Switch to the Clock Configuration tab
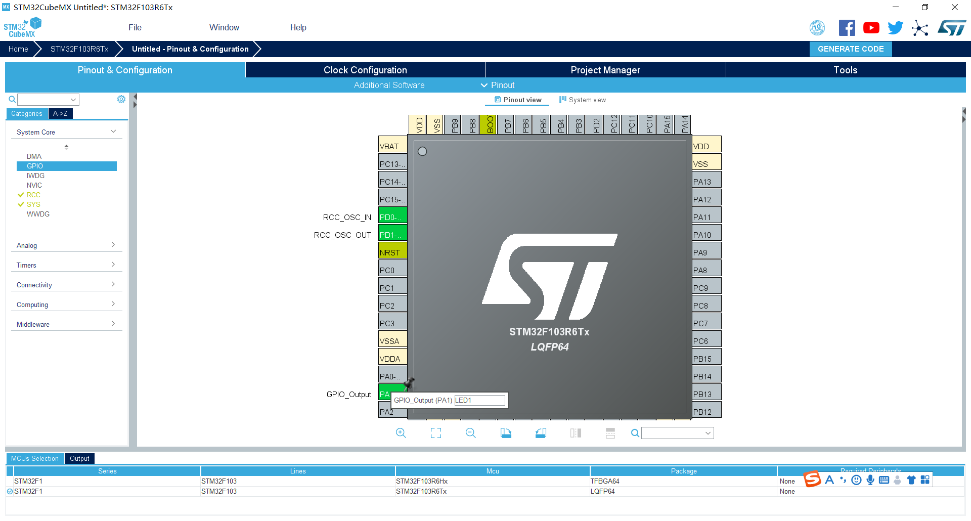The height and width of the screenshot is (521, 971). click(x=365, y=70)
